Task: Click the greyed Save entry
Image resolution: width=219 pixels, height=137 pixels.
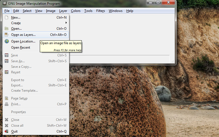Action: coord(36,55)
